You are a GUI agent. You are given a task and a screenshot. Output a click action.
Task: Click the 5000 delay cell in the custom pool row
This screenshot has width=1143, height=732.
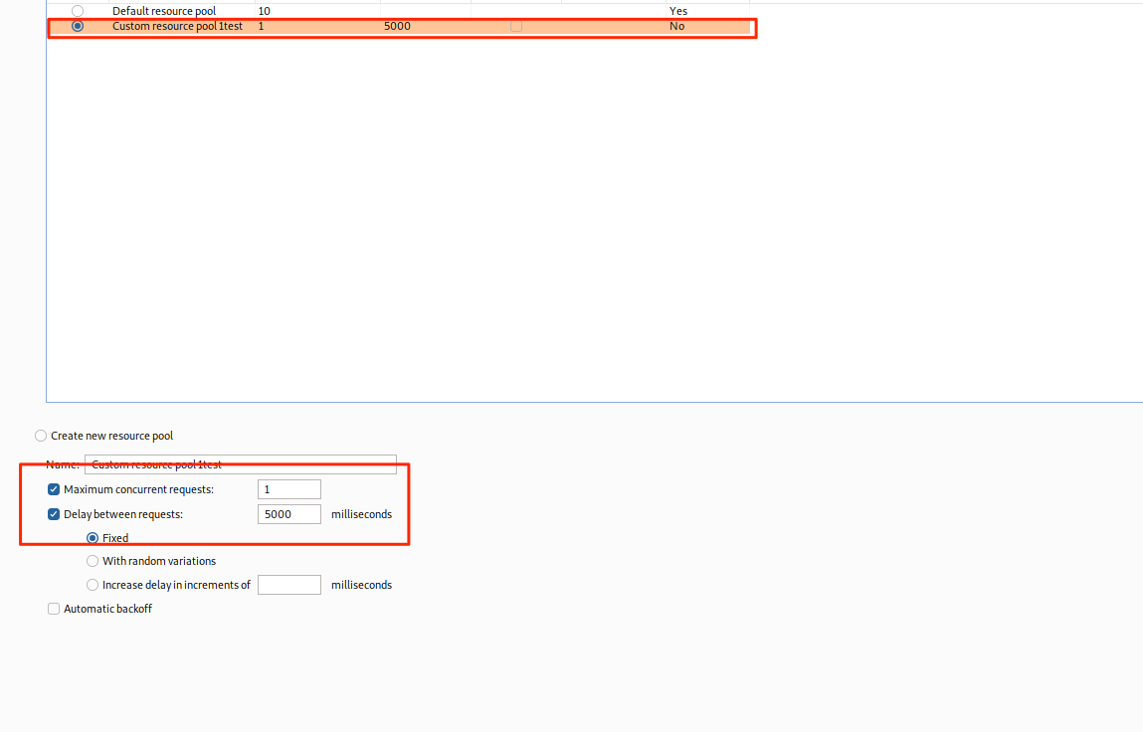coord(397,26)
